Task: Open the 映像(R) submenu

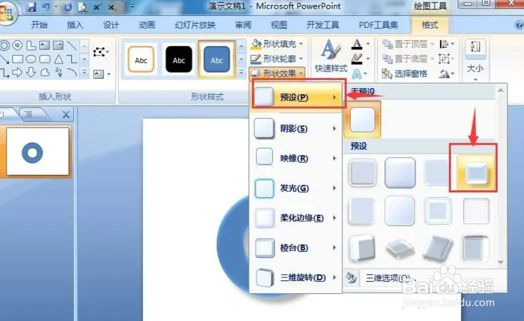Action: point(296,158)
